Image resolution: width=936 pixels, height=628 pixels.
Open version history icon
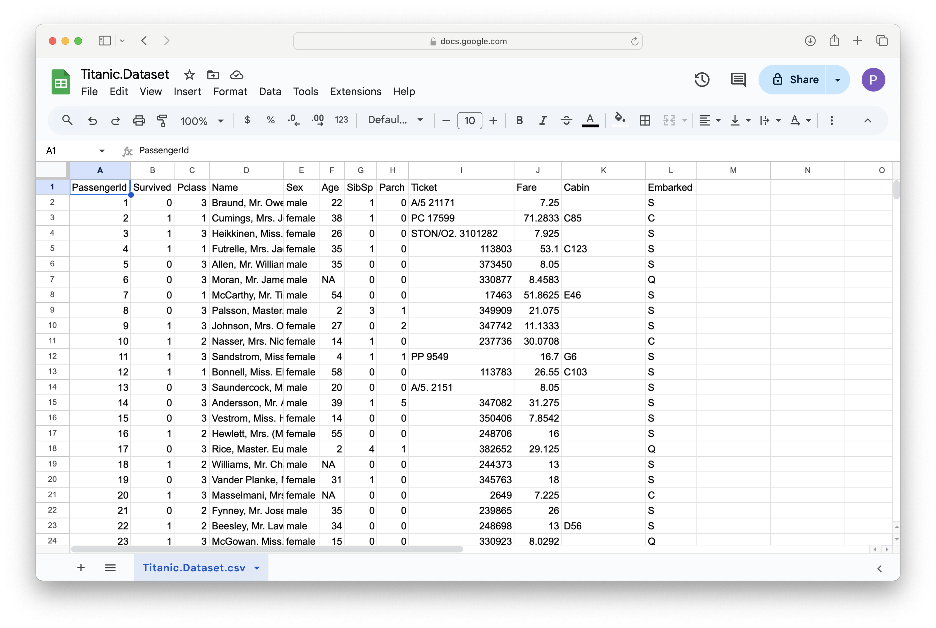[702, 80]
